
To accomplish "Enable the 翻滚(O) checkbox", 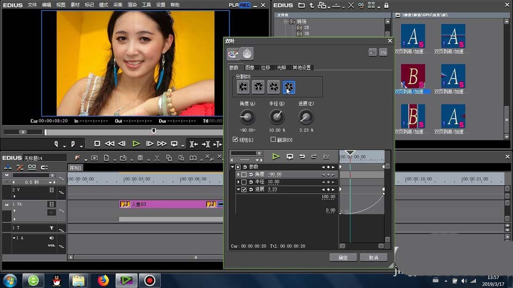I will [273, 139].
